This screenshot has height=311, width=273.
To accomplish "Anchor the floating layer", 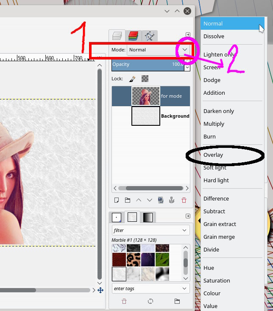I will coord(172,200).
